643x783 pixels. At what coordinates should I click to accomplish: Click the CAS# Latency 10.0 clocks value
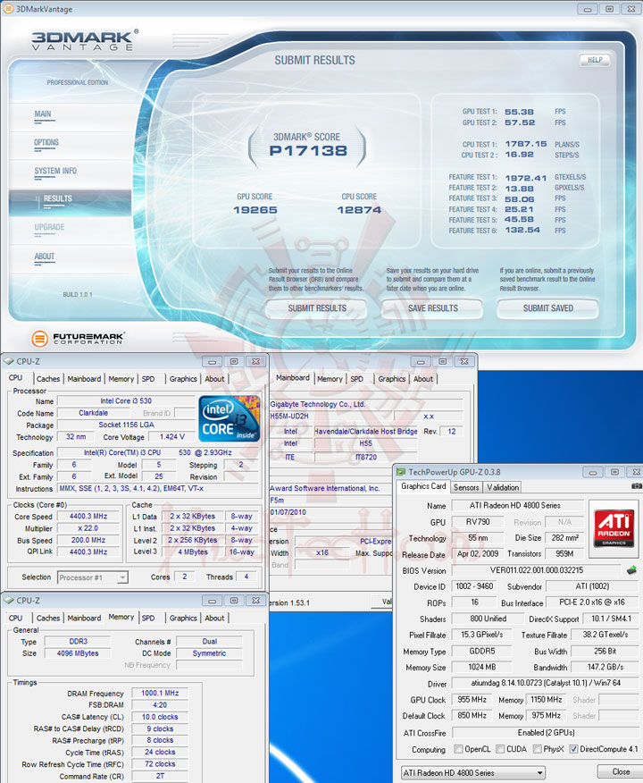coord(160,717)
